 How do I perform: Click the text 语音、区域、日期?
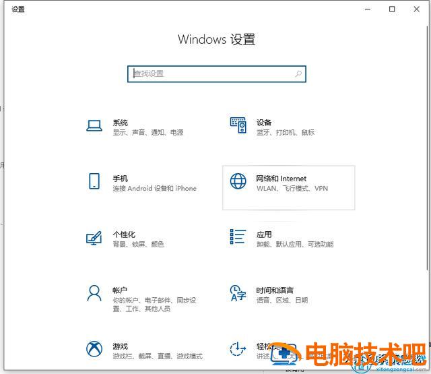(282, 301)
